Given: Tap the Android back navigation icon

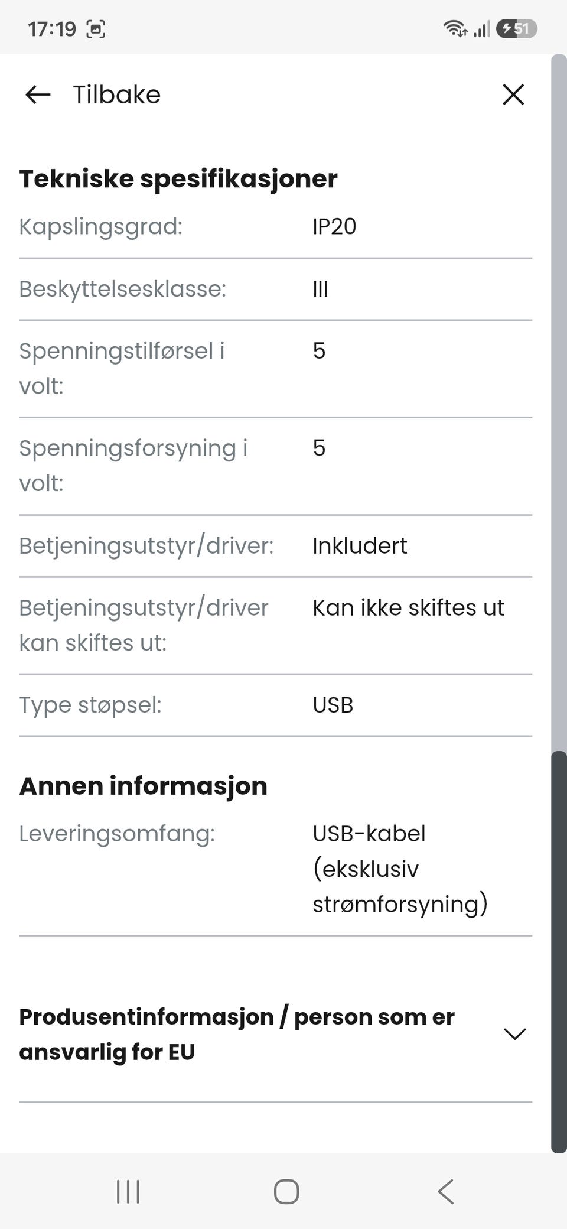Looking at the screenshot, I should (446, 1192).
